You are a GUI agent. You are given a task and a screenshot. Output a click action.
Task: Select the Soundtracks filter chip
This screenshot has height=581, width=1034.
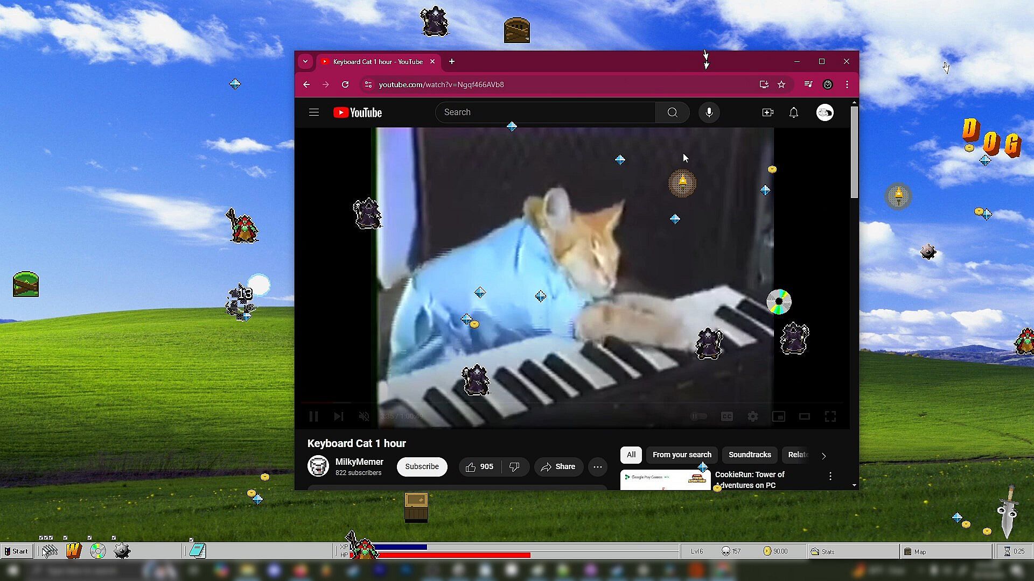point(749,455)
